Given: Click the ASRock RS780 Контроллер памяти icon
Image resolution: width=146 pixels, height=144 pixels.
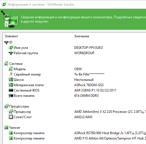Looking at the screenshot, I should pos(11,133).
